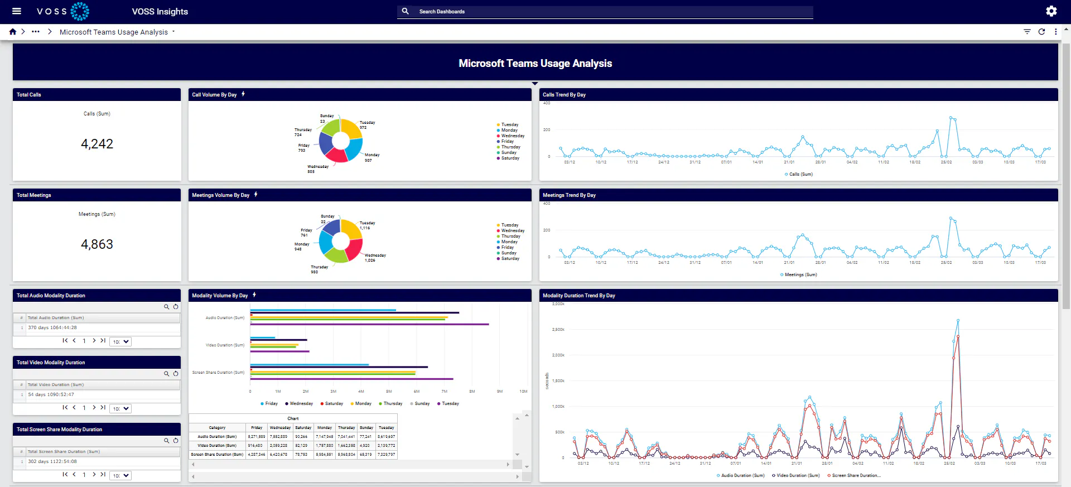Click the Call Volume By Day lightning icon

243,94
